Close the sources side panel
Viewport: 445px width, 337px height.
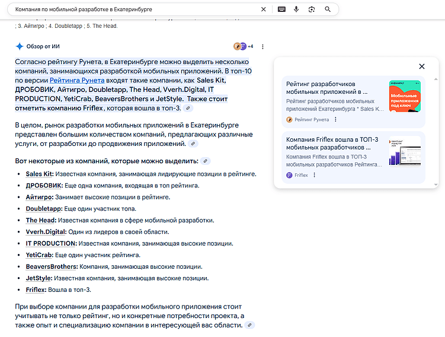[x=422, y=66]
